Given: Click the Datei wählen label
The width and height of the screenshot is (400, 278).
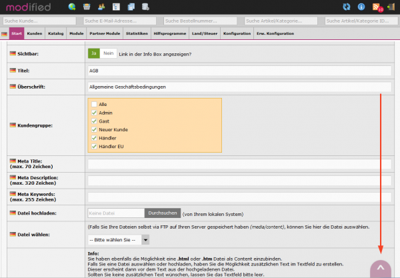Looking at the screenshot, I should (x=34, y=235).
